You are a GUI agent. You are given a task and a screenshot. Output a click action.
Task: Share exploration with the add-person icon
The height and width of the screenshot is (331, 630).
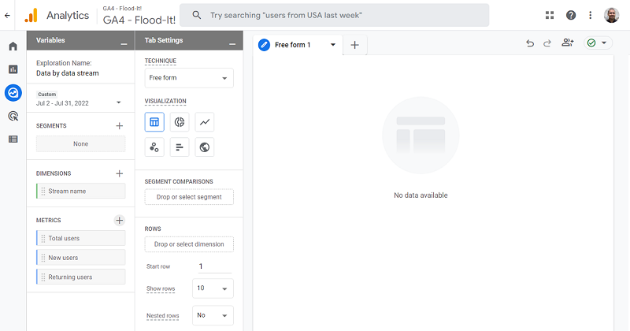coord(567,43)
